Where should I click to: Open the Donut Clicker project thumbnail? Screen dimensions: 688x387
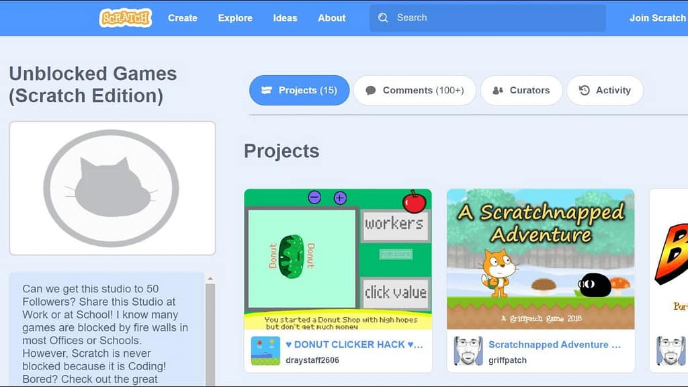point(338,259)
